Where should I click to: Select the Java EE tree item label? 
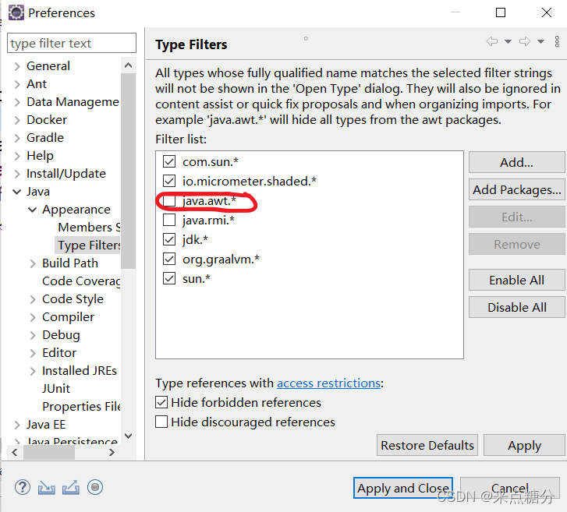click(x=46, y=425)
